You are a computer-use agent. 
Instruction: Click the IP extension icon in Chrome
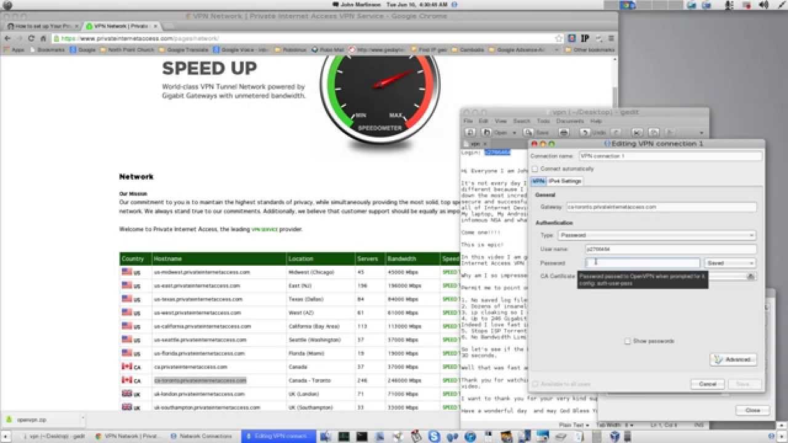(585, 38)
